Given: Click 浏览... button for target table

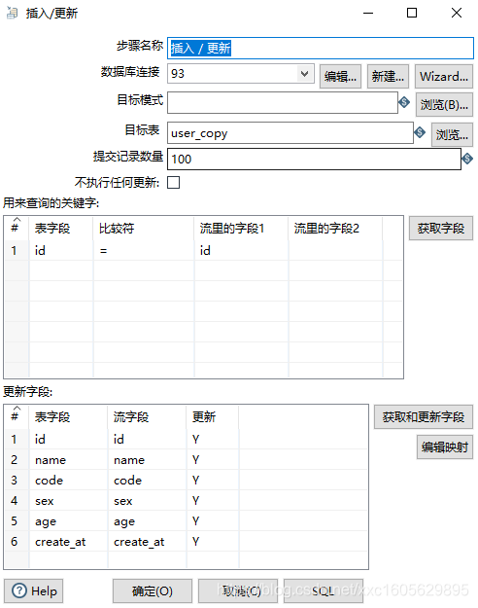Looking at the screenshot, I should coord(452,135).
